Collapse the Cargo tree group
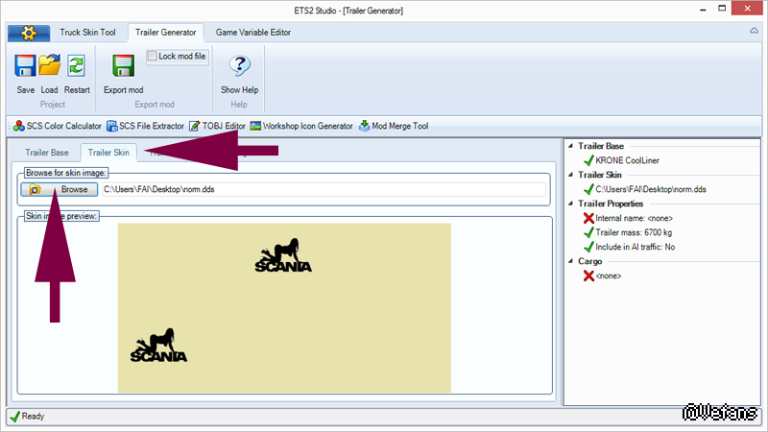The width and height of the screenshot is (768, 432). 570,261
